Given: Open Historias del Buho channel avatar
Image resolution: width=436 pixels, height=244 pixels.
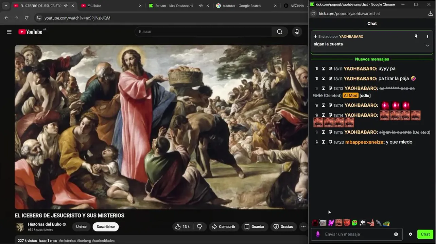Looking at the screenshot, I should [20, 227].
